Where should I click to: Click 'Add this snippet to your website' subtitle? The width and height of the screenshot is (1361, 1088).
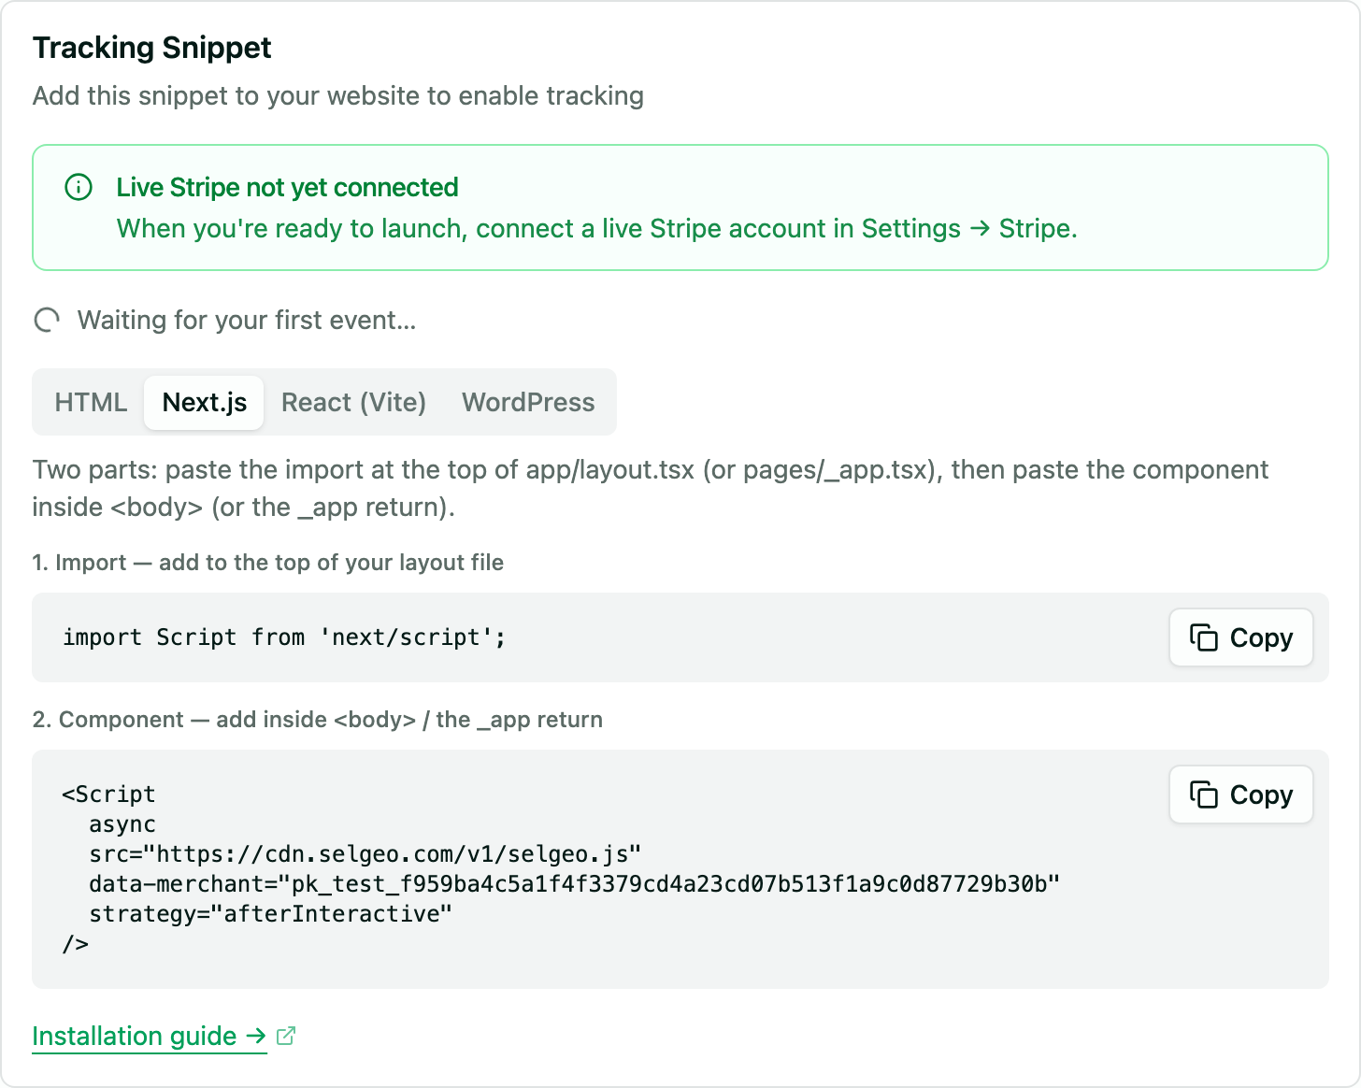pos(338,96)
